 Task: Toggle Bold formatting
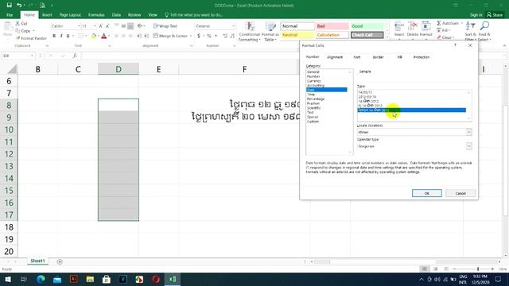[54, 36]
